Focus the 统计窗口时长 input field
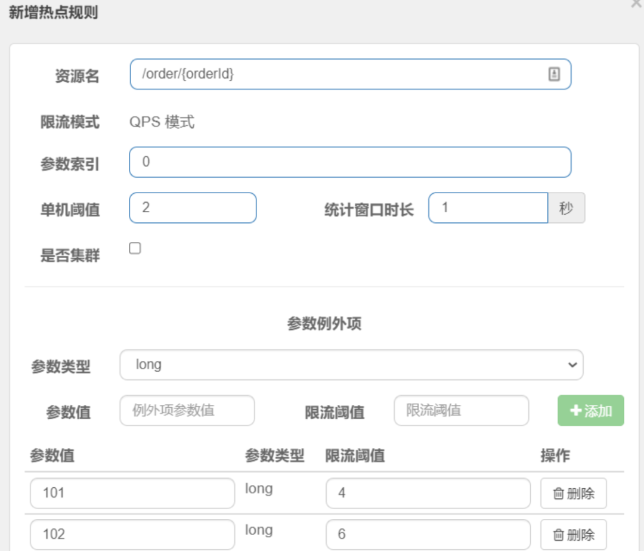Viewport: 644px width, 551px height. [x=488, y=208]
